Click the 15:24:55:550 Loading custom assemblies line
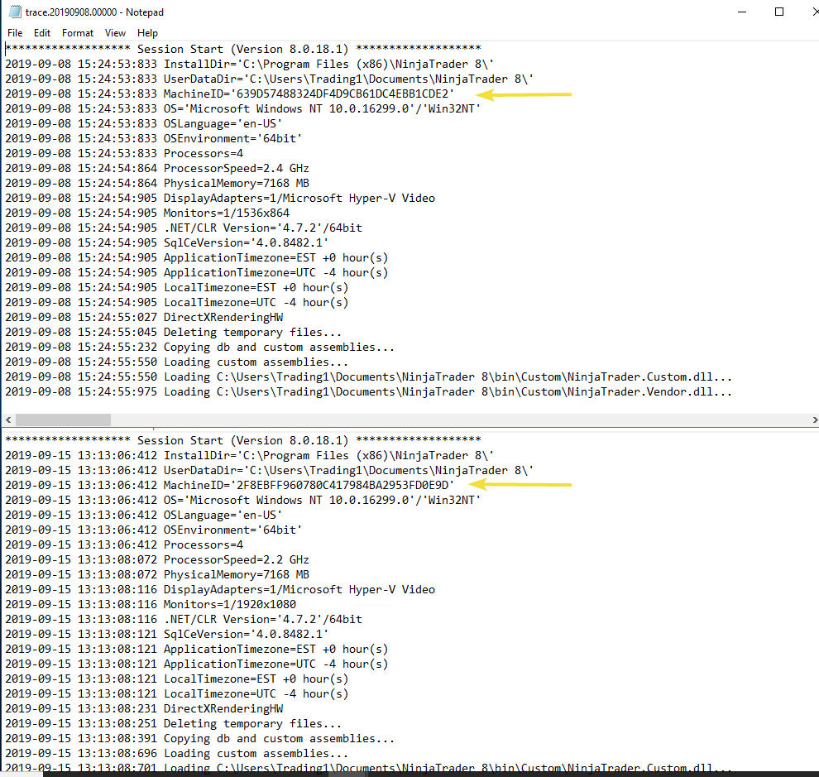 click(176, 362)
